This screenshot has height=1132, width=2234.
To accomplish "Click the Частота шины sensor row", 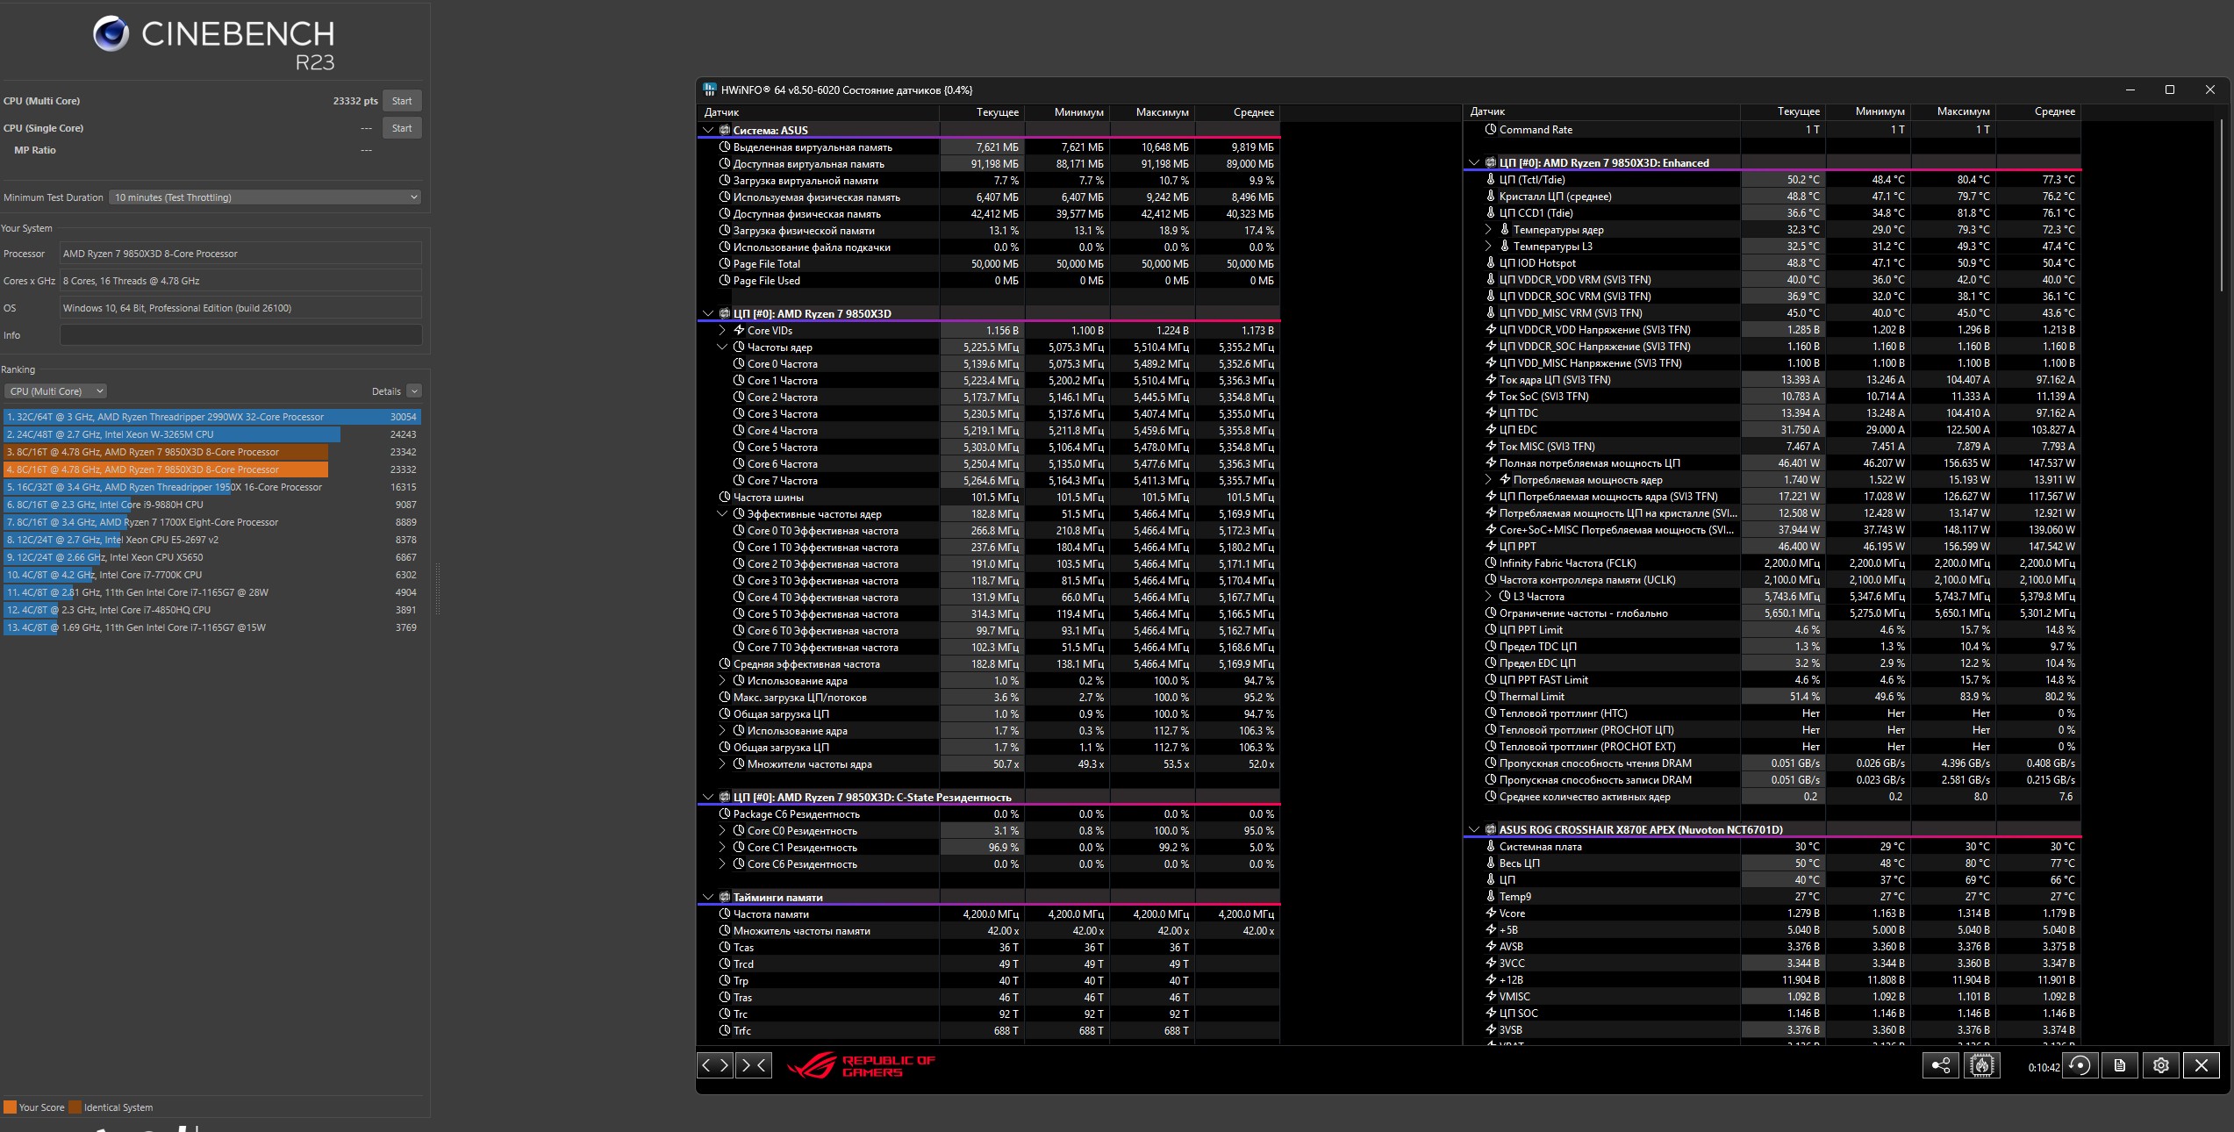I will pos(989,498).
